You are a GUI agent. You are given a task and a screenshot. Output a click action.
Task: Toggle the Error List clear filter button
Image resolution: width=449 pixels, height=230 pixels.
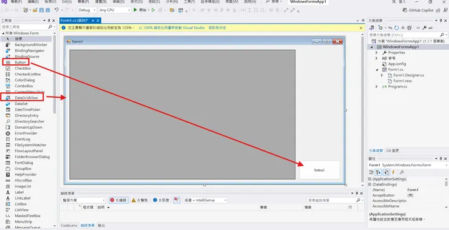(x=177, y=200)
